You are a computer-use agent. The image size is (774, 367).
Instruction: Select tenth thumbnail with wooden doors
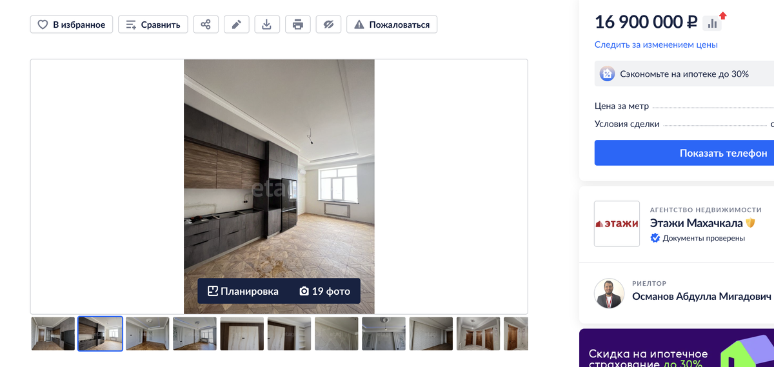[x=478, y=333]
